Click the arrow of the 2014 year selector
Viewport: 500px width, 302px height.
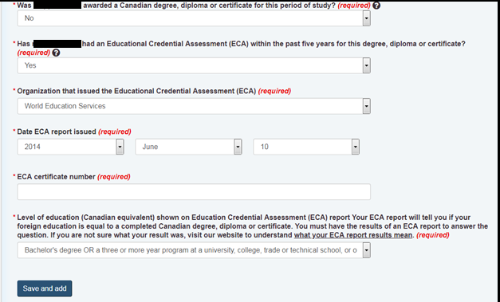(120, 147)
